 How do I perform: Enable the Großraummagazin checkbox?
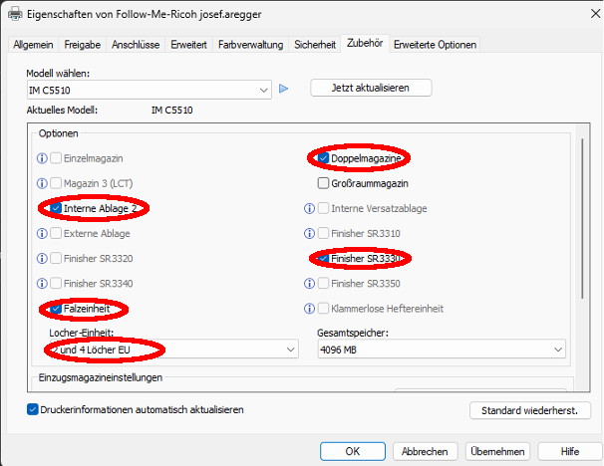[x=323, y=183]
